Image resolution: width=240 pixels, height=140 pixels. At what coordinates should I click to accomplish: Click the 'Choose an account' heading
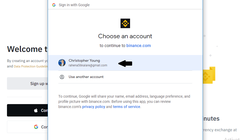click(x=125, y=36)
